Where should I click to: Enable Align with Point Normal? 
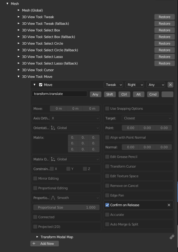coord(107,137)
